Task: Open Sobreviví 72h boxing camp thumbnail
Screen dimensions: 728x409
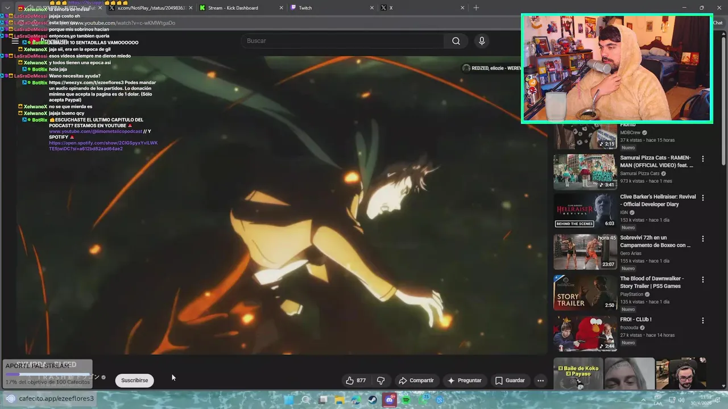Action: 585,252
